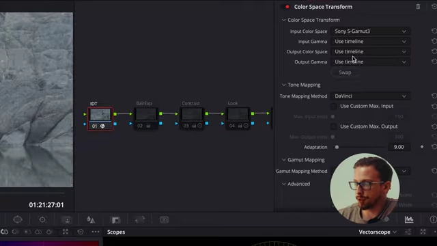Reset the Adaptation value
The image size is (437, 246).
coord(434,147)
